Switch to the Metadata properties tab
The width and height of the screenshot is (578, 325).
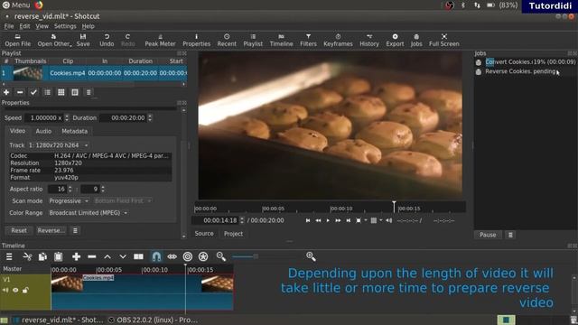click(x=74, y=131)
